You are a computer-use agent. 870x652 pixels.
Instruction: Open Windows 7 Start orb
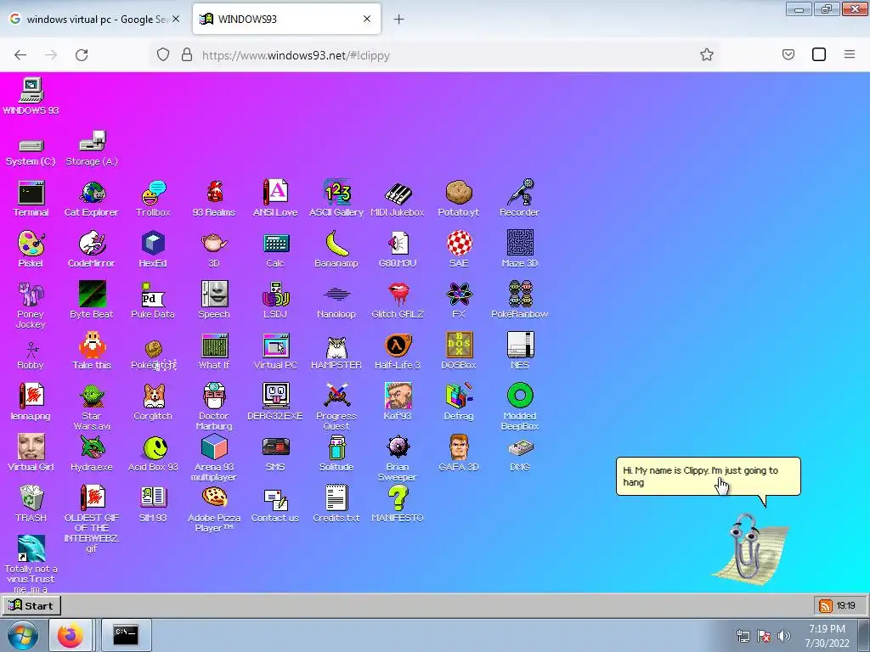click(x=22, y=635)
